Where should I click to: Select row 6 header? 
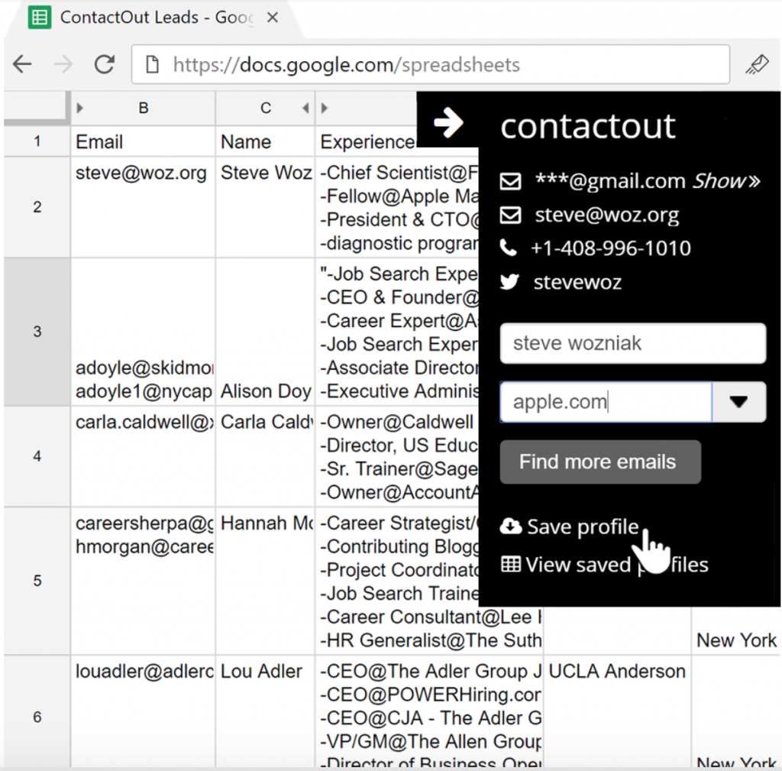[x=37, y=717]
